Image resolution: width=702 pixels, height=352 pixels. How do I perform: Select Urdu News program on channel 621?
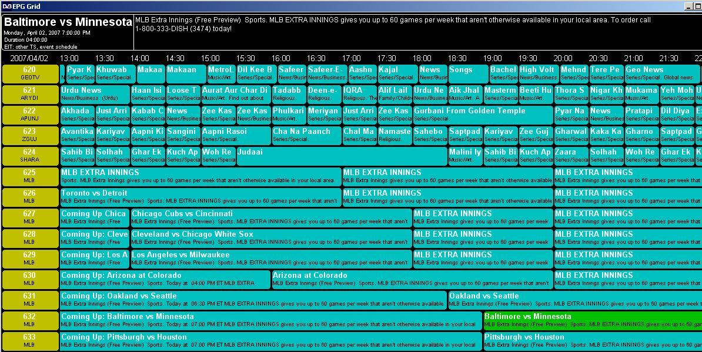click(x=95, y=95)
